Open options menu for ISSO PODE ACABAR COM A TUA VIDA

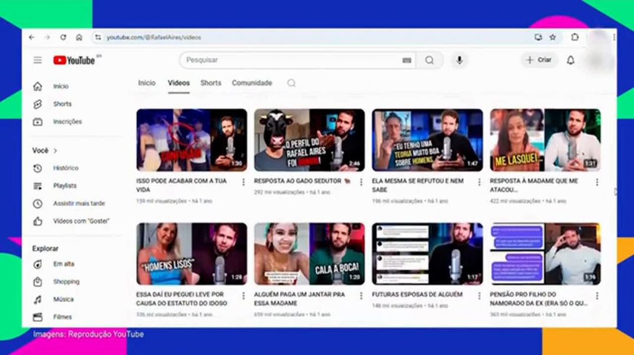(243, 182)
